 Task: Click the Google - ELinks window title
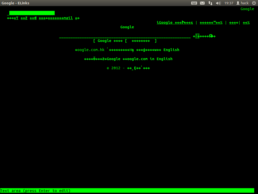coord(15,3)
